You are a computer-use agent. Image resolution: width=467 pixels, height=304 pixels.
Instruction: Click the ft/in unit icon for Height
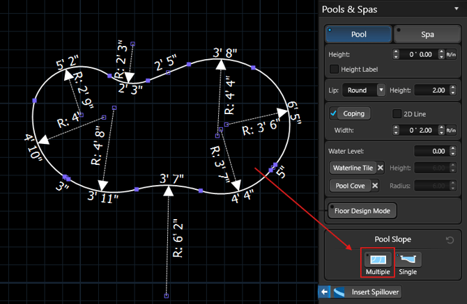coord(450,54)
